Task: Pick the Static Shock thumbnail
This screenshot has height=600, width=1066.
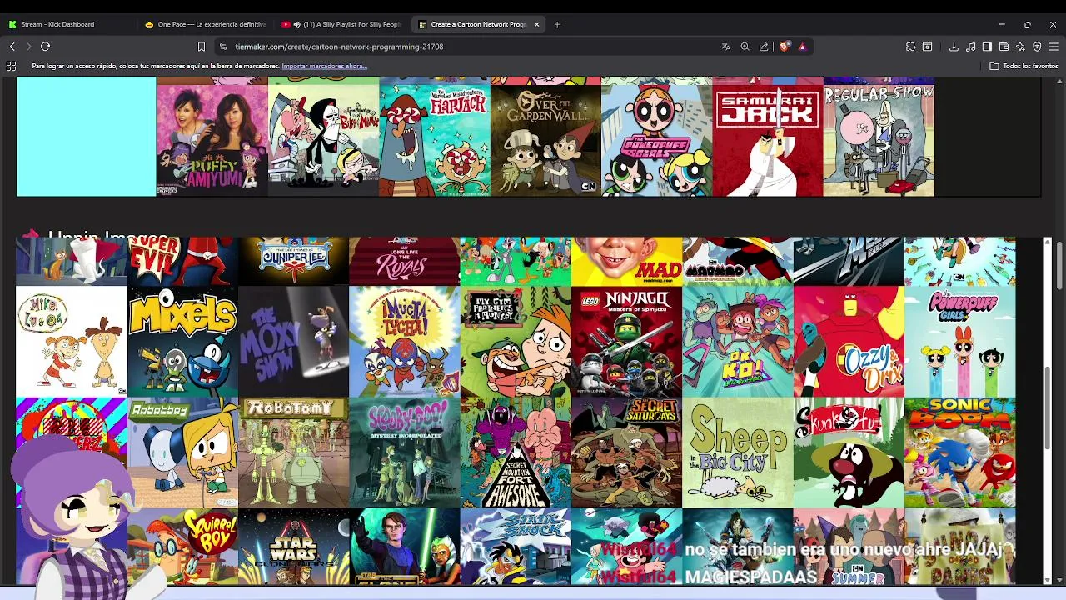Action: [x=516, y=547]
